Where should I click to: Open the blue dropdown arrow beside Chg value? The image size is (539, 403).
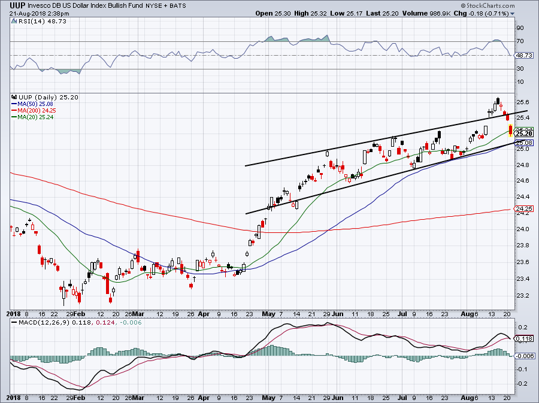[513, 14]
